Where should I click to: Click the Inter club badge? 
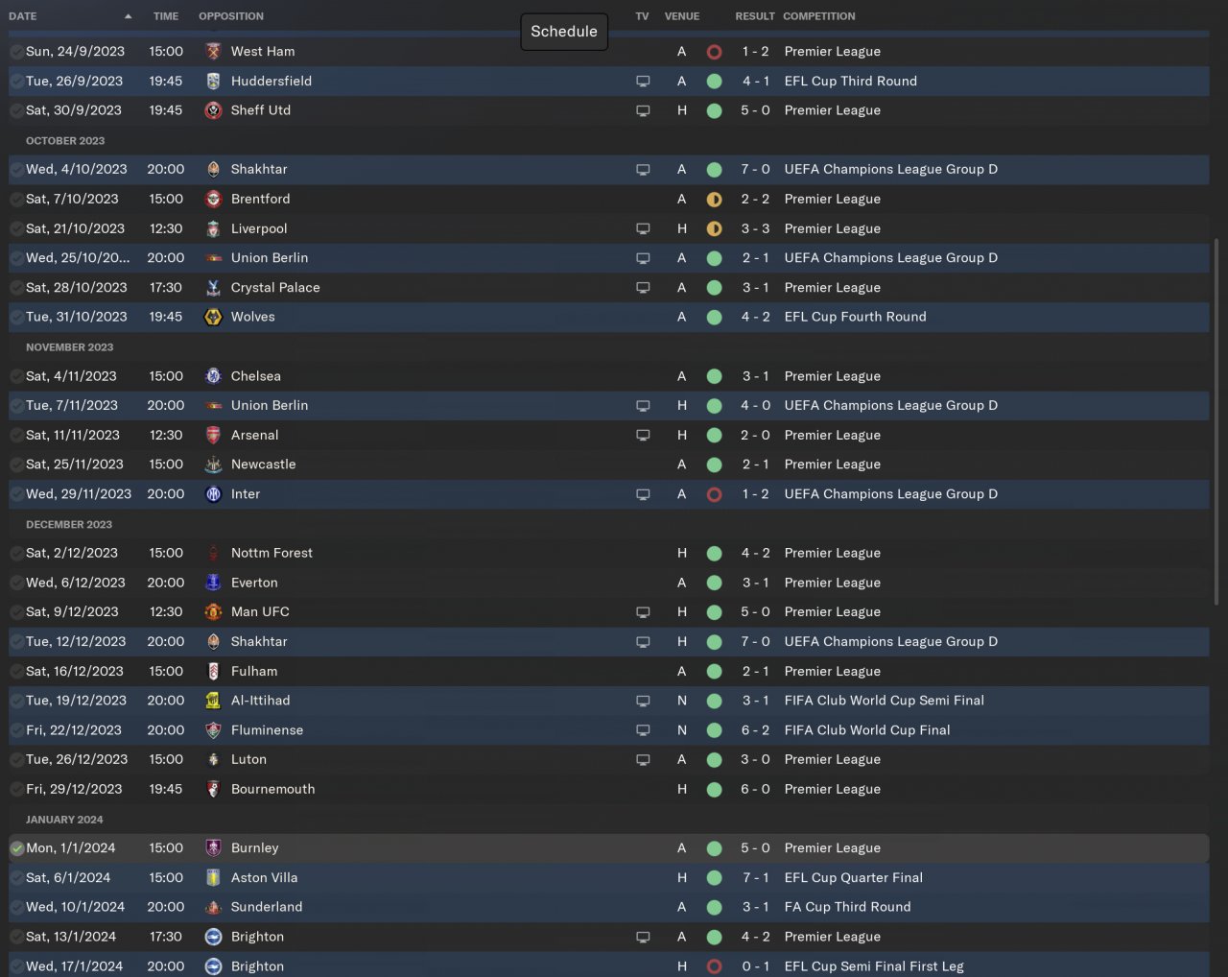point(213,494)
